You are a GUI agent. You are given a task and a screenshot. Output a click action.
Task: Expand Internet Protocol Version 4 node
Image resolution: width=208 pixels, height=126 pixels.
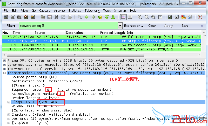tap(4, 69)
